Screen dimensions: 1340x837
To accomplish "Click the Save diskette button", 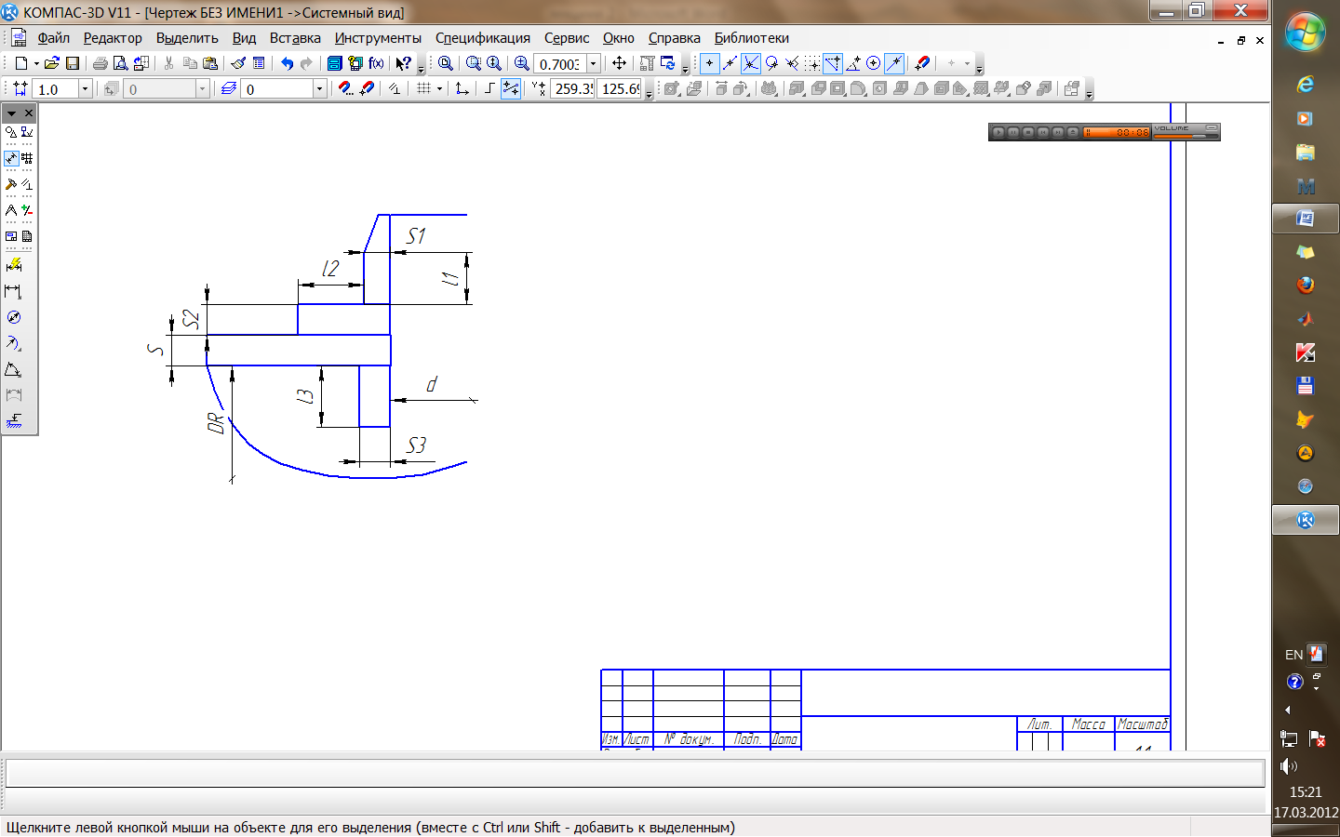I will coord(73,63).
